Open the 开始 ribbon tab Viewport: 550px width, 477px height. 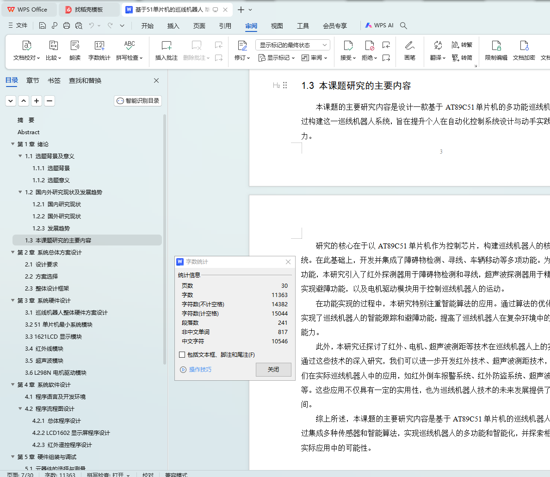tap(147, 26)
